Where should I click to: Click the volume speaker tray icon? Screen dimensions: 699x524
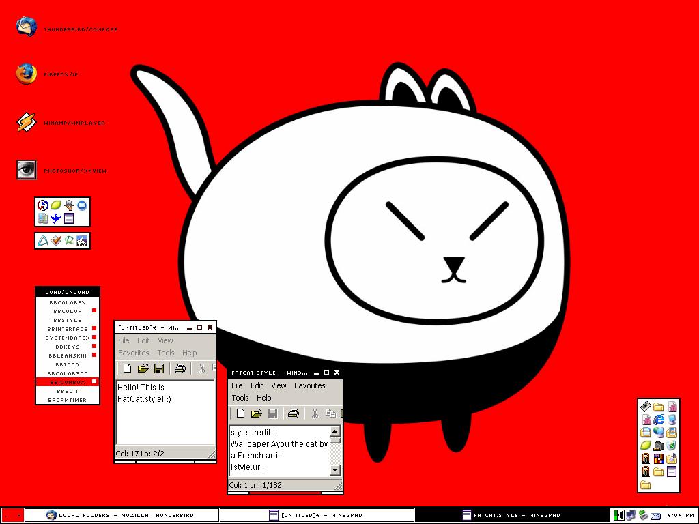click(x=618, y=515)
